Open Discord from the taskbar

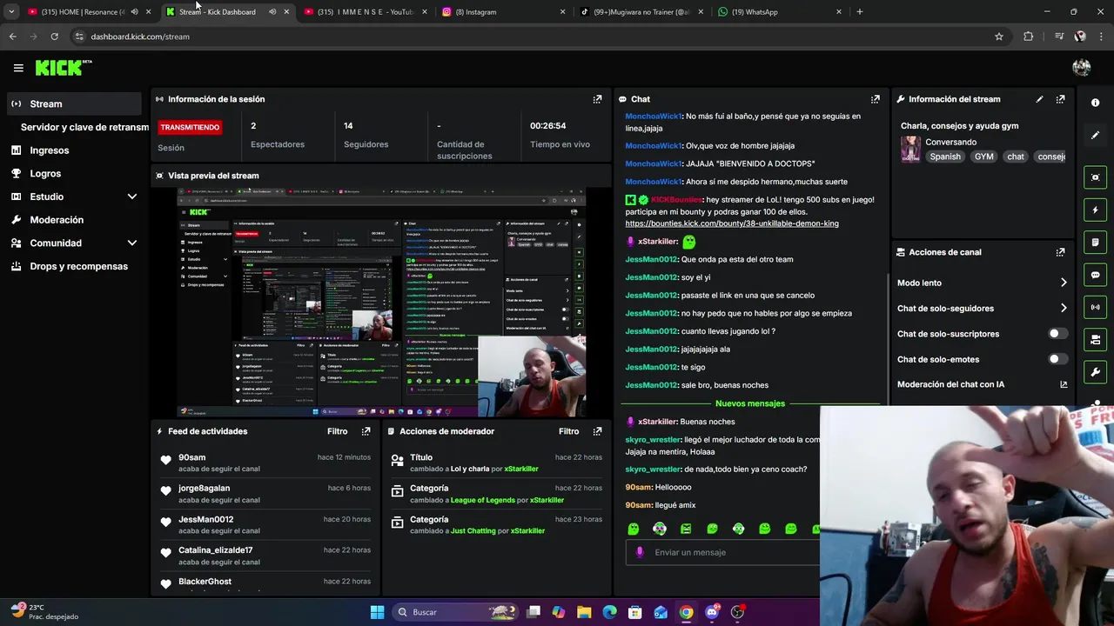pos(712,612)
